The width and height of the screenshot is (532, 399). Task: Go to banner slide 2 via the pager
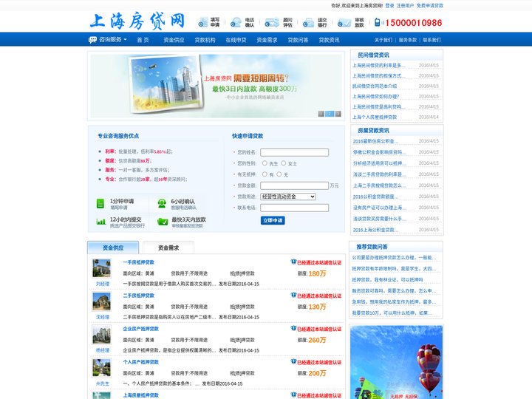(x=330, y=114)
